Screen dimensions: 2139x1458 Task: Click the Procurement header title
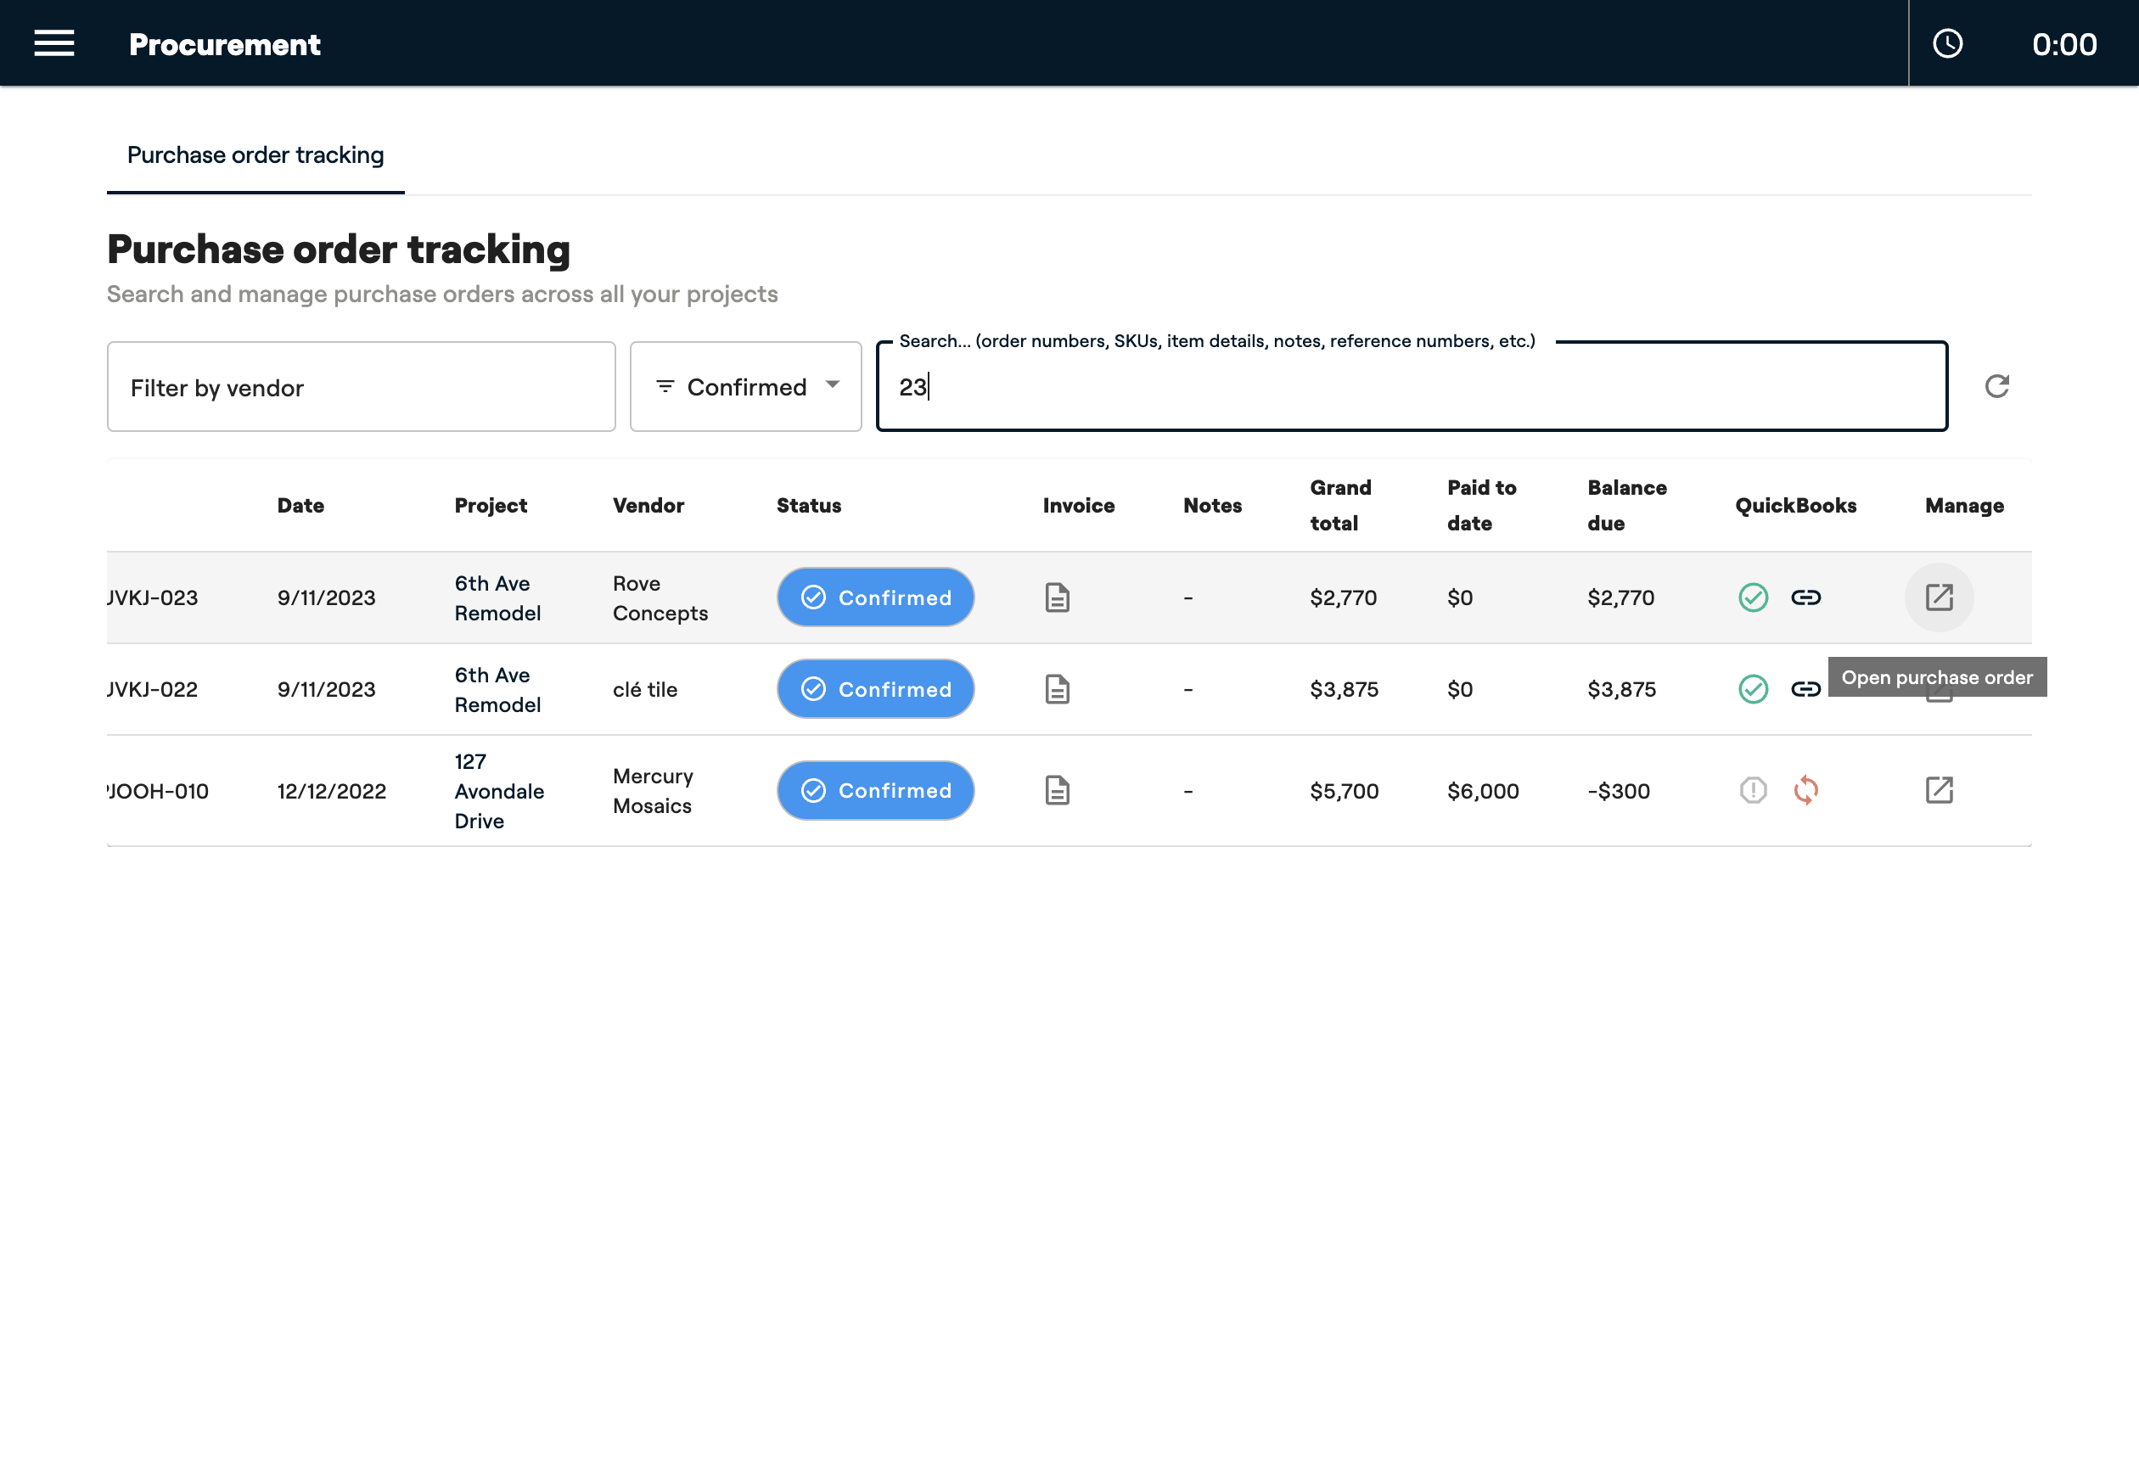[x=225, y=44]
